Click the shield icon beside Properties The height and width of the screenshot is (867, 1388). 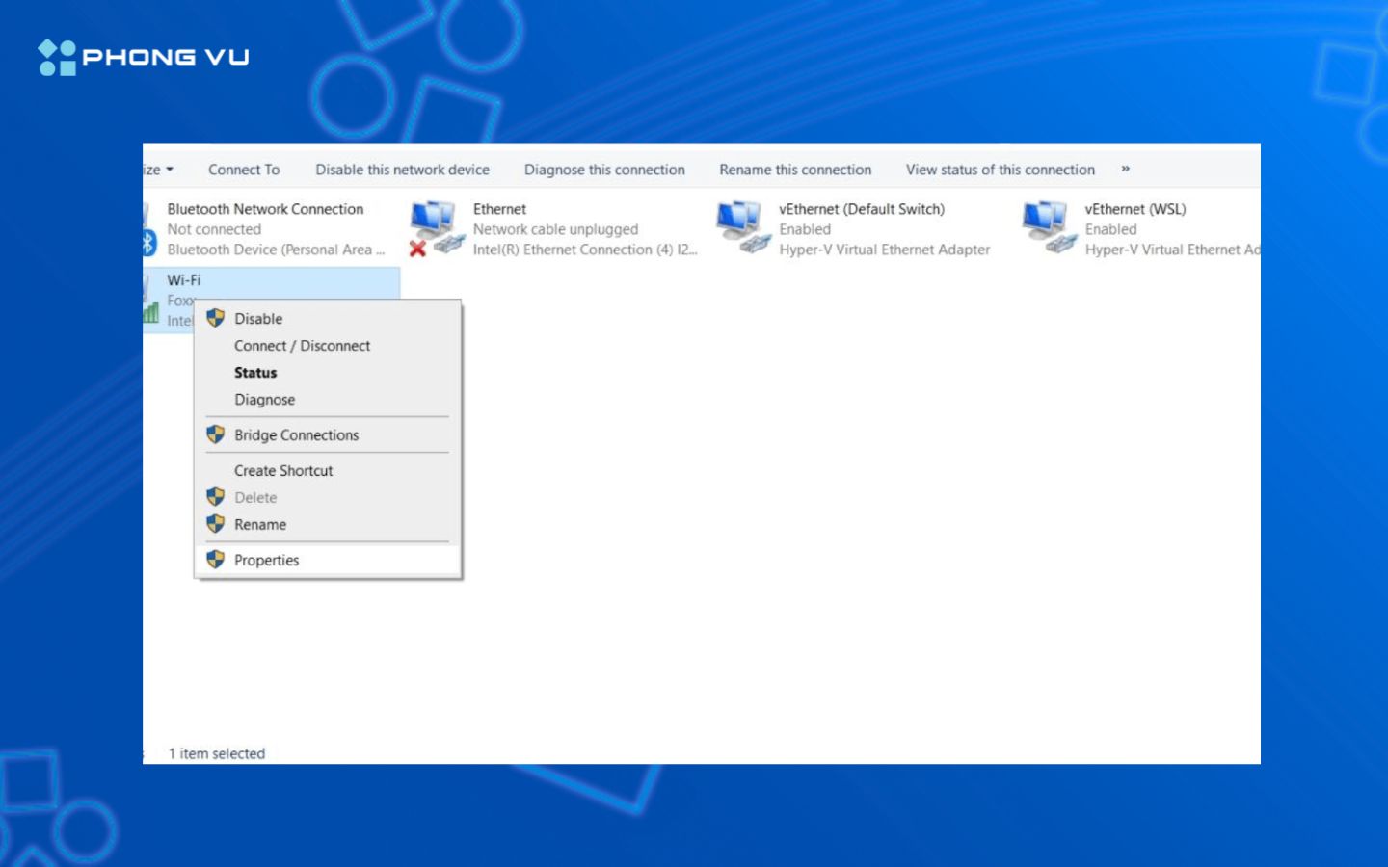click(216, 560)
